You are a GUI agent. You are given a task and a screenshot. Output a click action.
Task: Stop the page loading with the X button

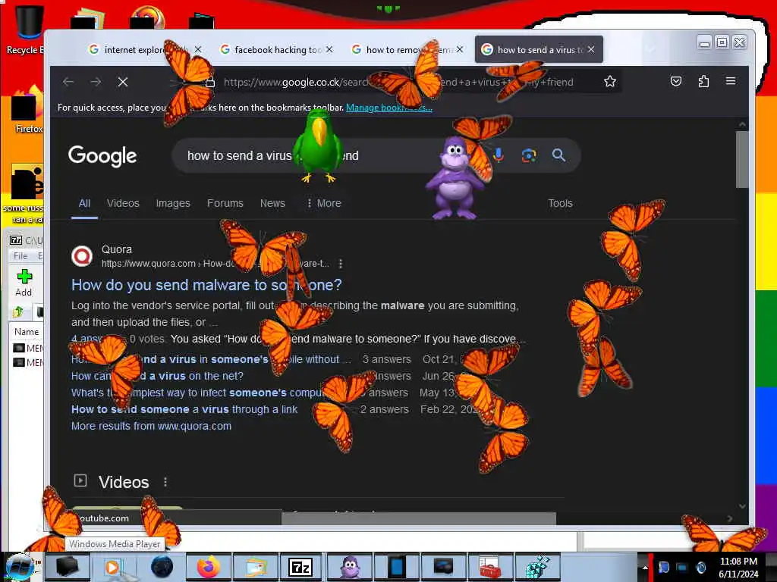coord(123,82)
